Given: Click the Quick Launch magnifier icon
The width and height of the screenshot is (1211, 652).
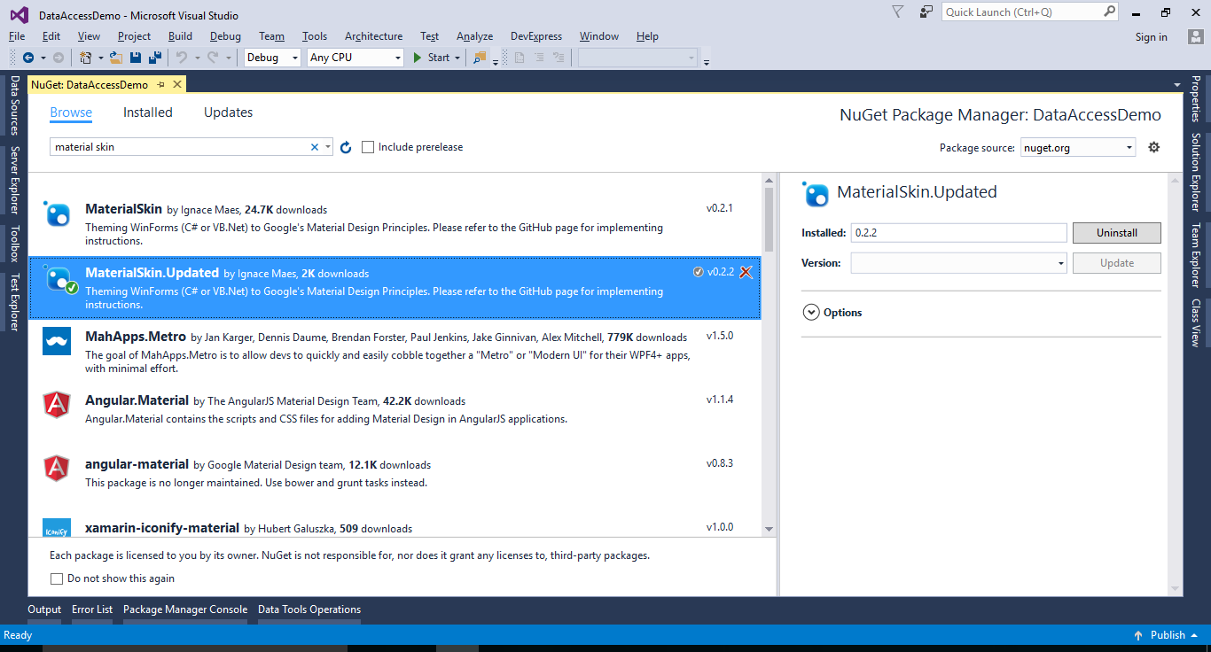Looking at the screenshot, I should point(1110,12).
